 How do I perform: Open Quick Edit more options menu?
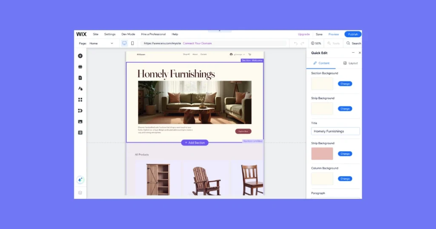[353, 53]
